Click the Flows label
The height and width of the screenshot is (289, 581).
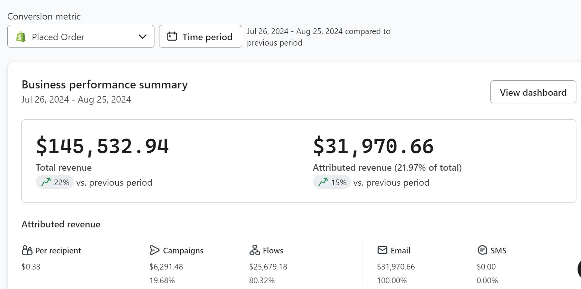click(273, 251)
